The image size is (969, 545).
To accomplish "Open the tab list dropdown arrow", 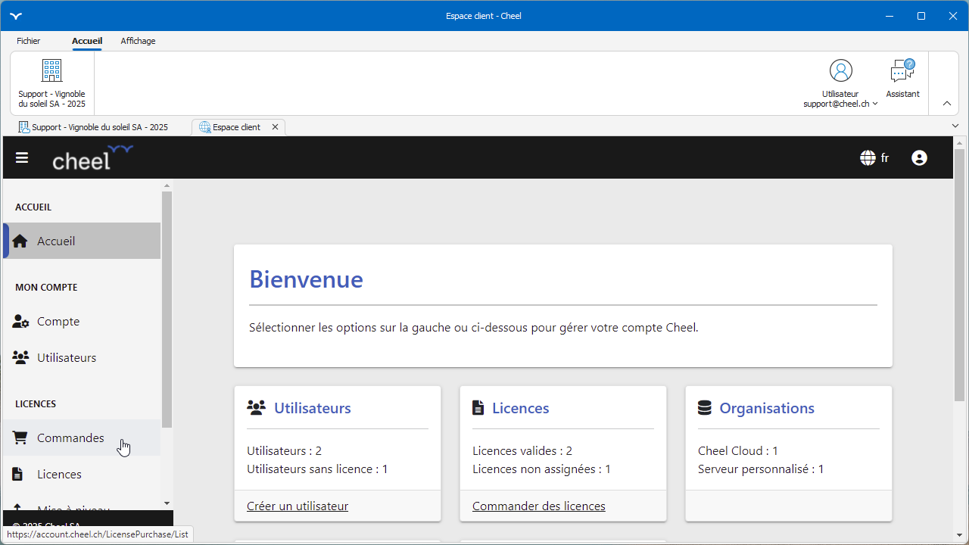I will click(x=955, y=126).
